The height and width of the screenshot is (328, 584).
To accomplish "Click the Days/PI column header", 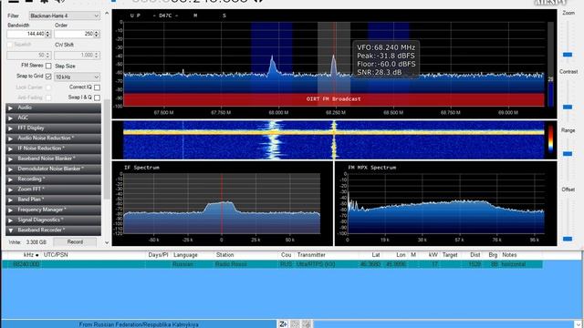I will [x=158, y=255].
